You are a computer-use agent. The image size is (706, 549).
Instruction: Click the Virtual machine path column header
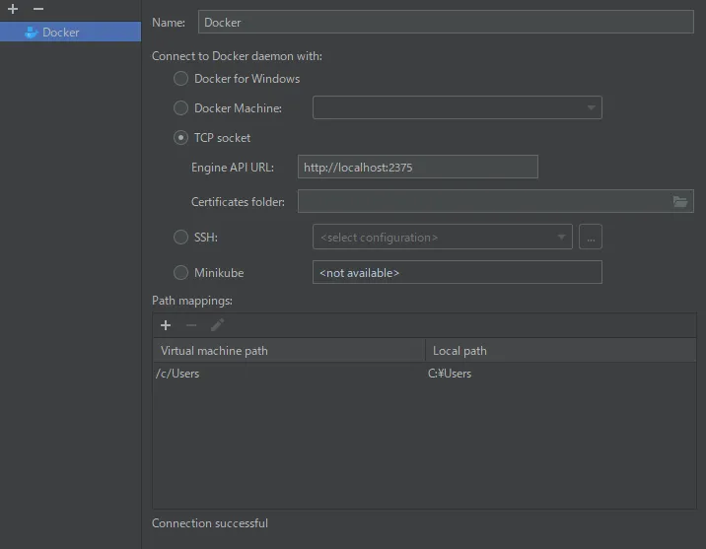click(288, 351)
